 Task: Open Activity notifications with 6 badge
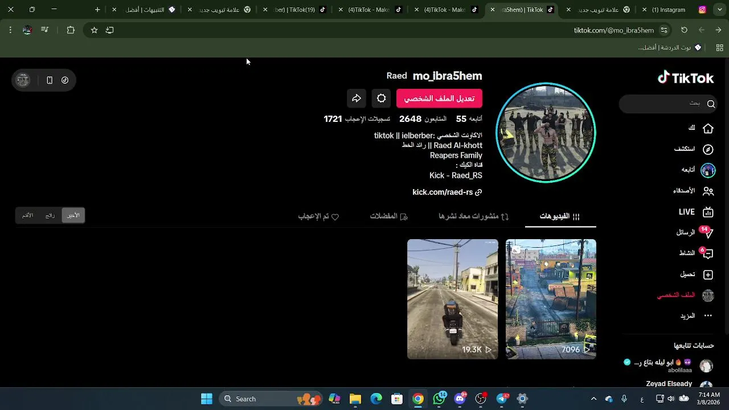696,253
